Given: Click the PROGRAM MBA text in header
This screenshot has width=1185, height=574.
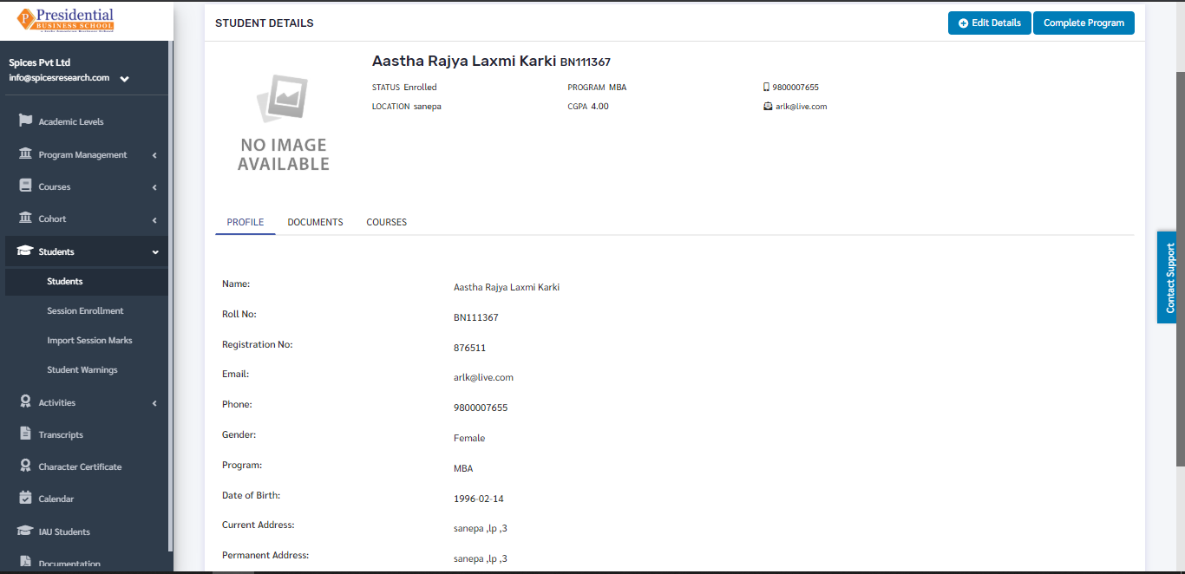Looking at the screenshot, I should (597, 88).
